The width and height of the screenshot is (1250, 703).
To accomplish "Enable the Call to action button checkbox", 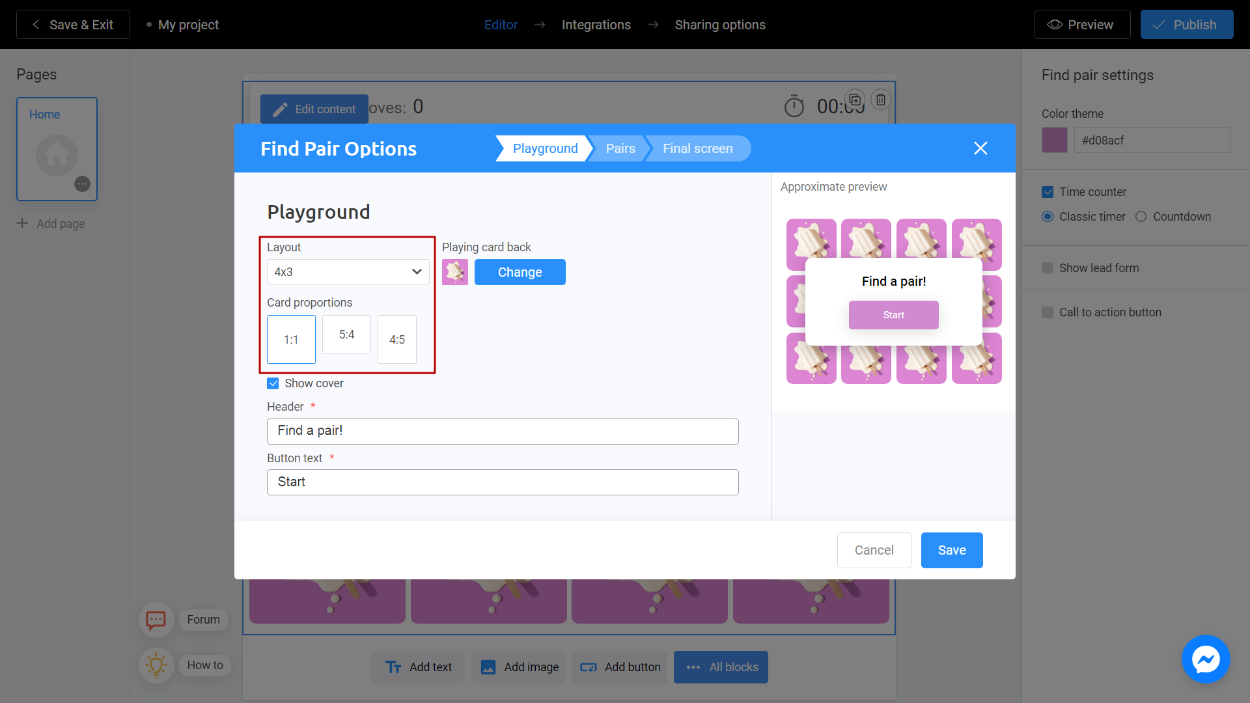I will click(1048, 312).
